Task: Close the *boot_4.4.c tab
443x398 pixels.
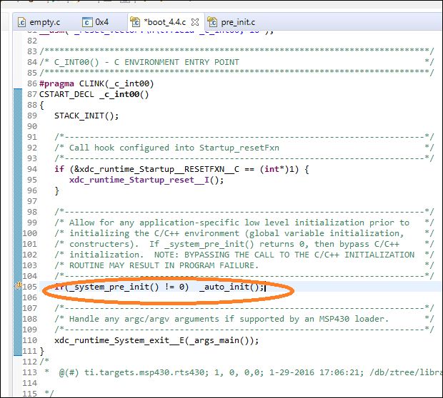Action: [x=195, y=22]
